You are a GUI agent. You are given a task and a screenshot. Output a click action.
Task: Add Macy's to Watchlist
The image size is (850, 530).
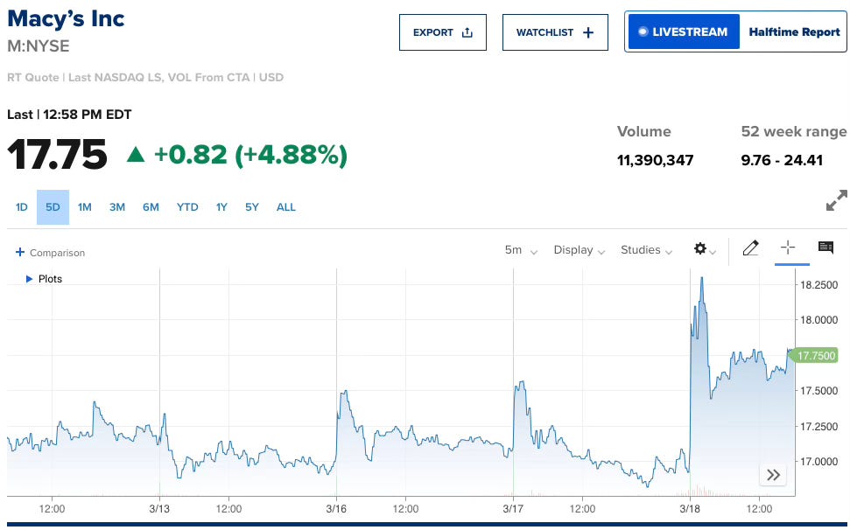click(555, 32)
